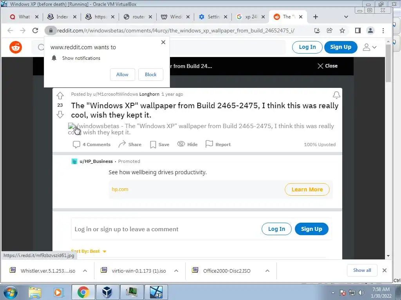Click the page vertical scrollbar thumb
Viewport: 401px width, 300px height.
[388, 63]
